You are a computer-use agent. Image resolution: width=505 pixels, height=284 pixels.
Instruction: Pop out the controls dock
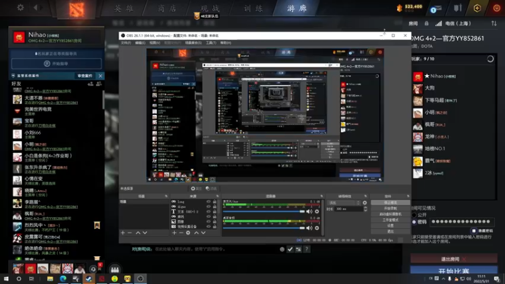(408, 196)
